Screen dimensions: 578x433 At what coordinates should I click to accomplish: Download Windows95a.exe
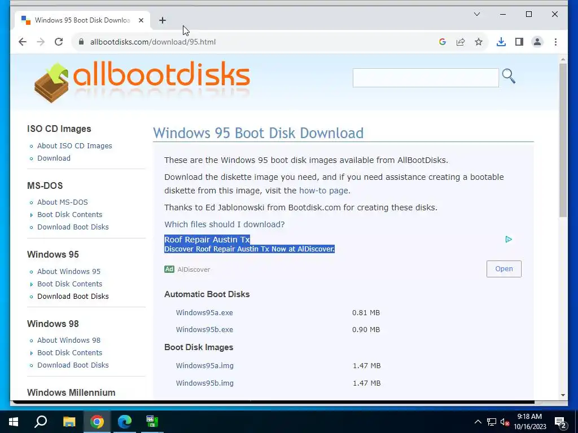click(x=204, y=312)
